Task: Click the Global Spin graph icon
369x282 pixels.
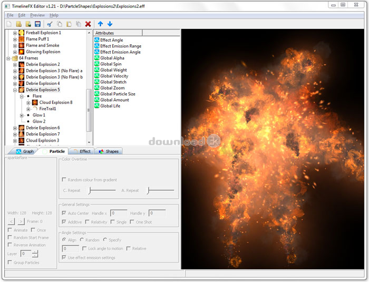Action: pyautogui.click(x=96, y=64)
